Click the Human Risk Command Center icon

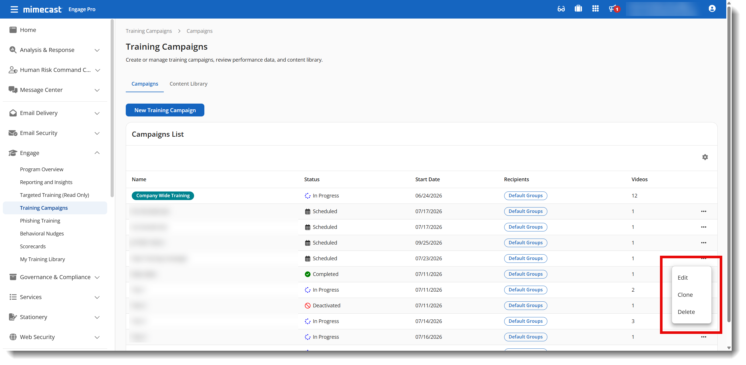point(13,70)
